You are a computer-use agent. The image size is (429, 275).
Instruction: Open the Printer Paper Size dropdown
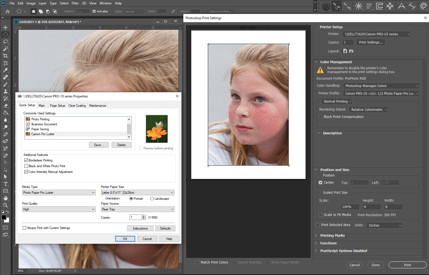click(138, 193)
